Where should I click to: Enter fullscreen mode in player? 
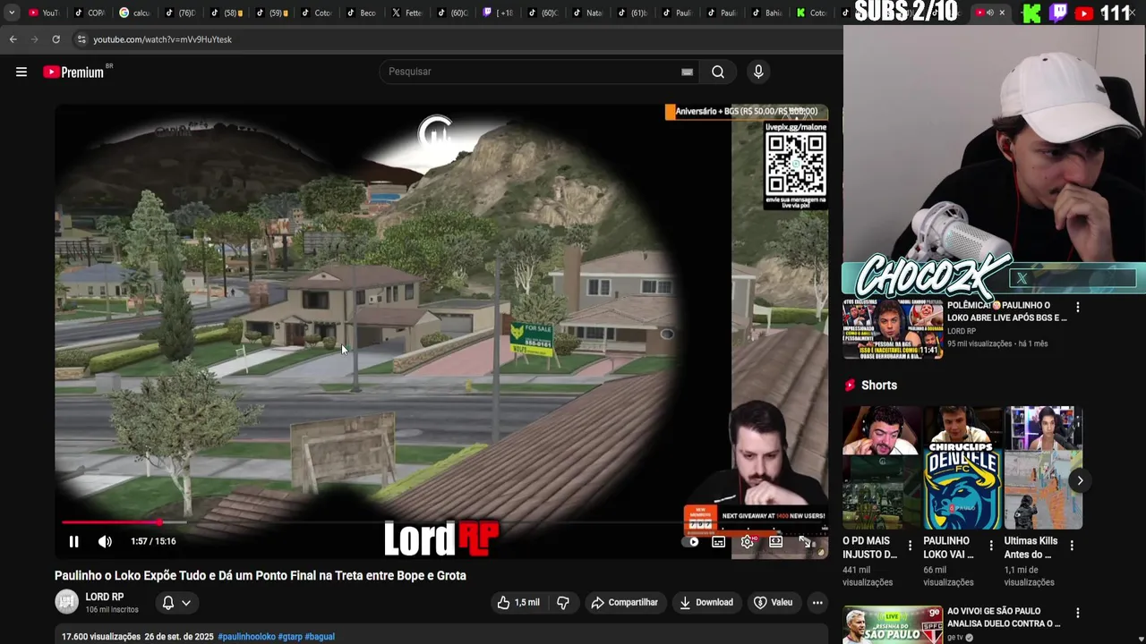point(804,542)
